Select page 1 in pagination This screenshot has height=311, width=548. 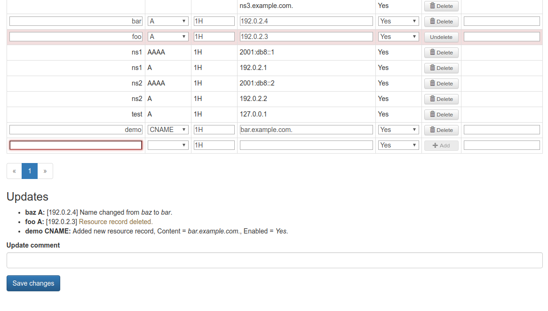pyautogui.click(x=30, y=171)
